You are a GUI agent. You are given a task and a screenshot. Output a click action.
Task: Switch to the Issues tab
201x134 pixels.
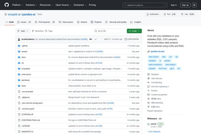click(24, 22)
